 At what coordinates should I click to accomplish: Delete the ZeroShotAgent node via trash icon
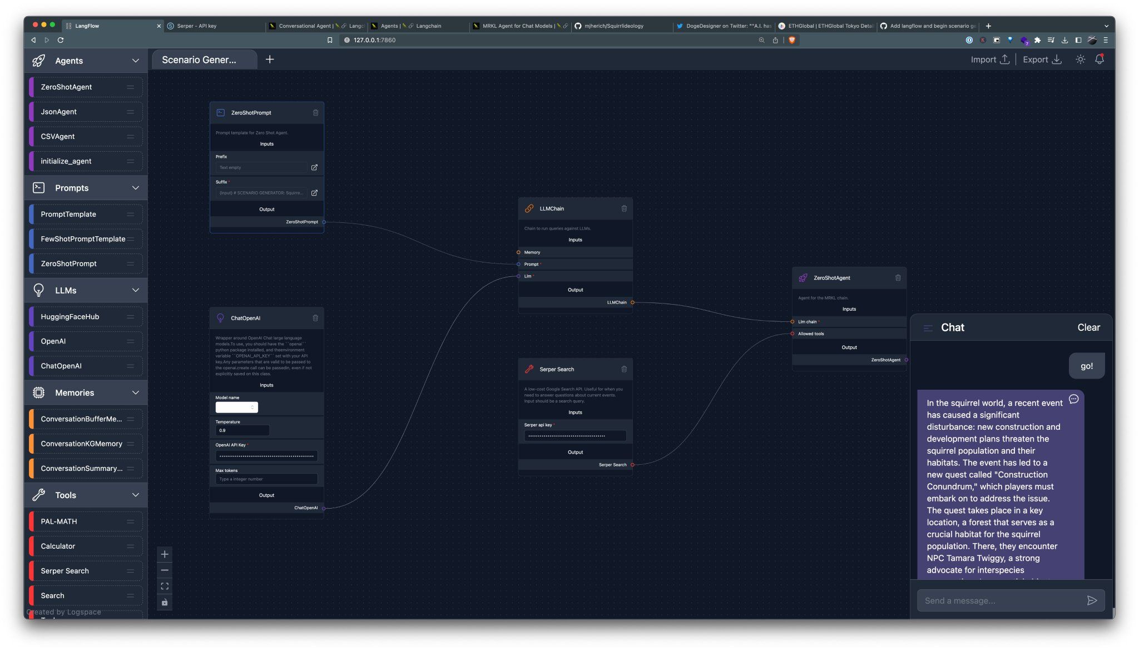[898, 278]
